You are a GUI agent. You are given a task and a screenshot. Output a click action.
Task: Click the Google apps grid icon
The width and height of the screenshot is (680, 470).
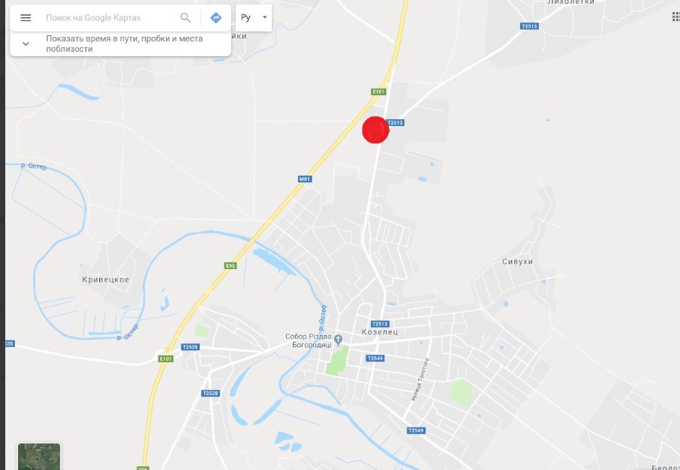click(x=675, y=16)
